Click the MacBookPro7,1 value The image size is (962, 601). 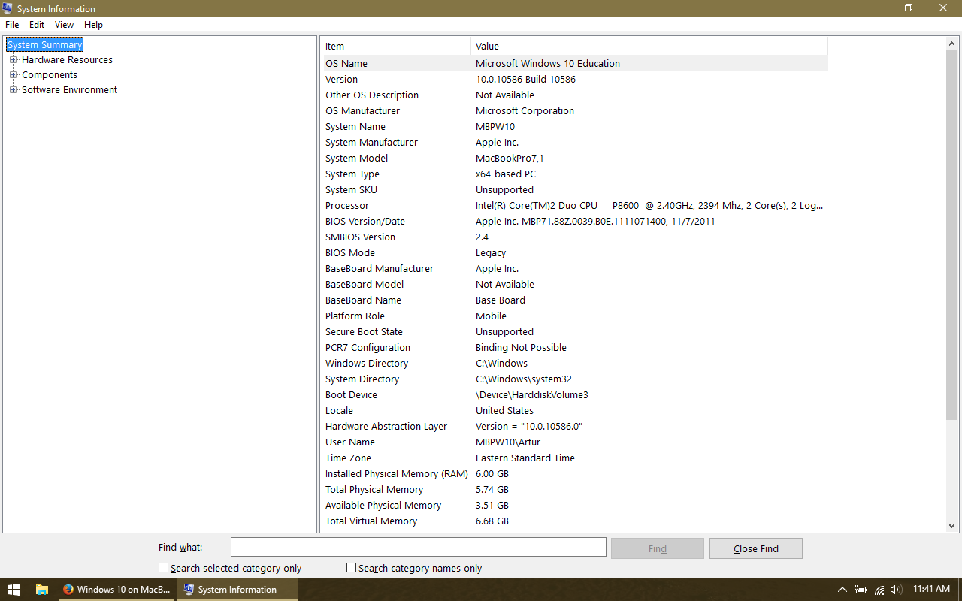(x=510, y=159)
